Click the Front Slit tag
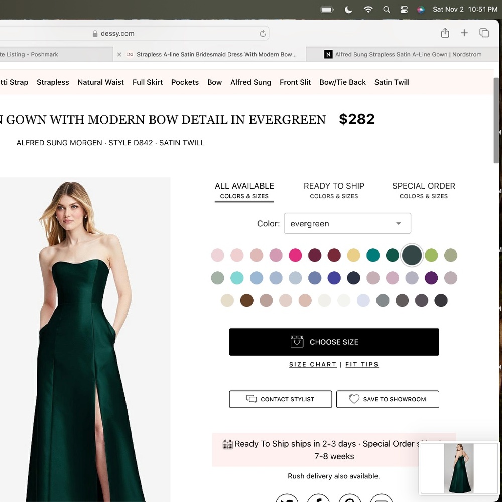The height and width of the screenshot is (502, 502). (x=295, y=82)
